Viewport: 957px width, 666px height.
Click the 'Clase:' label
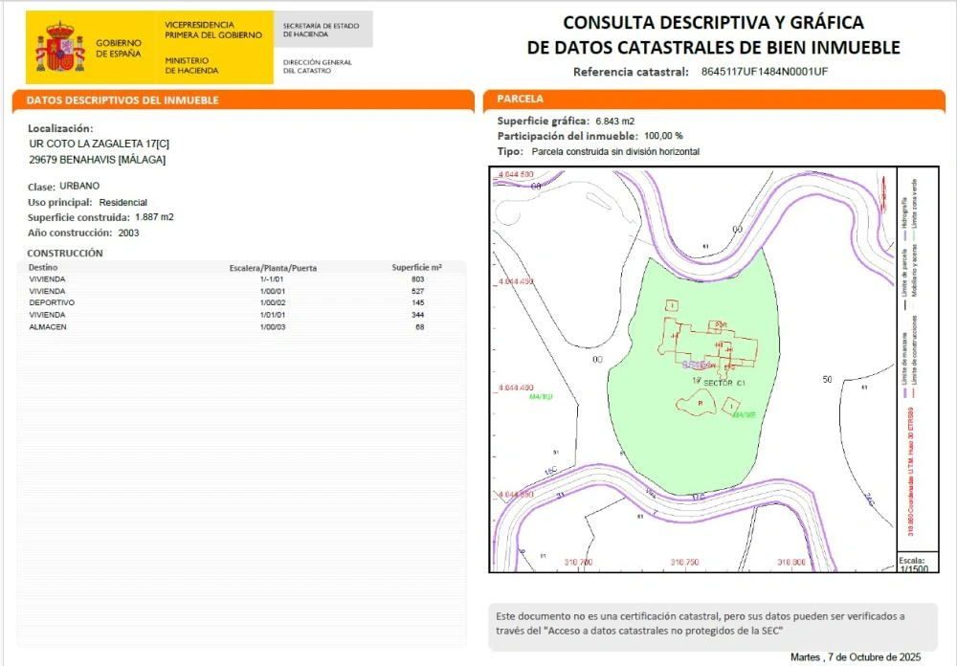pyautogui.click(x=41, y=187)
